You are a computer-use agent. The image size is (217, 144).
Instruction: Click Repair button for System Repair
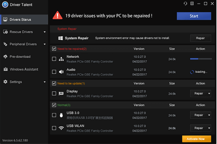coord(201,38)
